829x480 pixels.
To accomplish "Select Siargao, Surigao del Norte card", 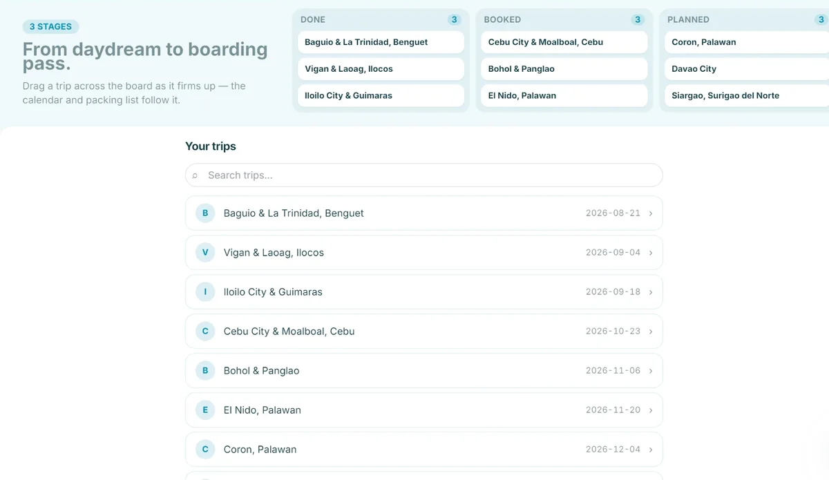I will click(747, 96).
